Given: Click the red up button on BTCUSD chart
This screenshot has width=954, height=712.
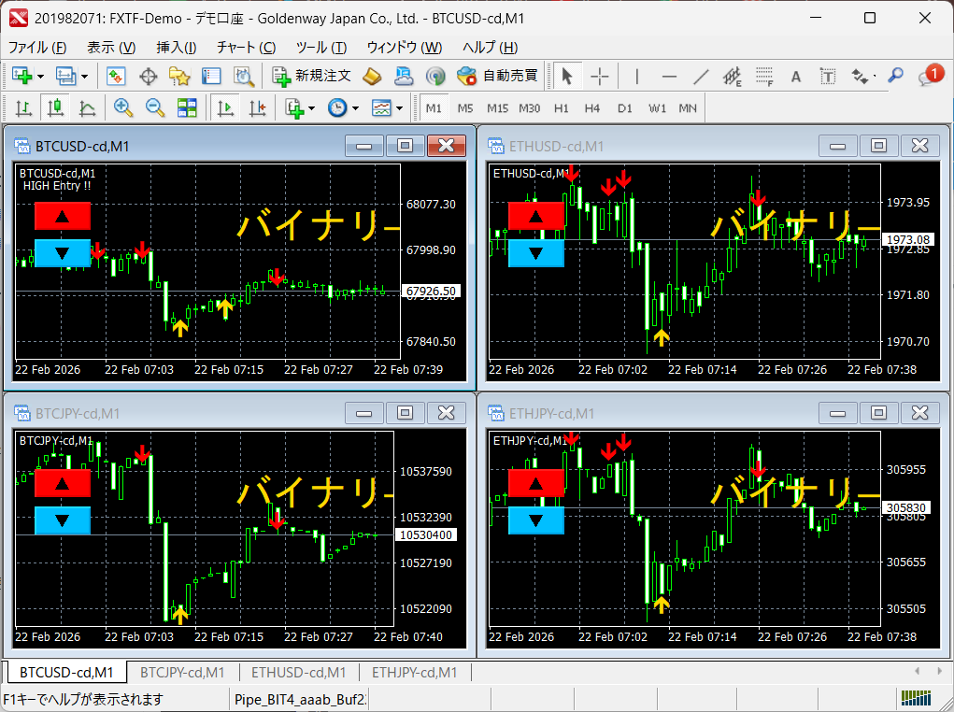Looking at the screenshot, I should [63, 216].
